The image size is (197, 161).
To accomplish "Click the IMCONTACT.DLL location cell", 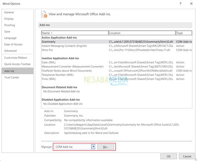I will (x=141, y=46).
